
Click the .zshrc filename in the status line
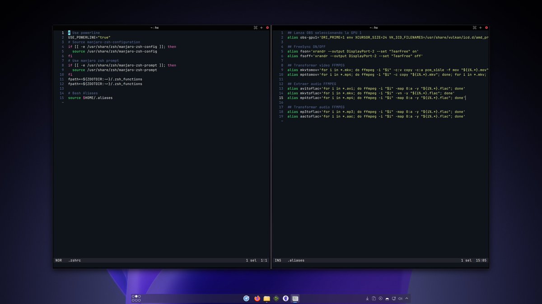(75, 260)
